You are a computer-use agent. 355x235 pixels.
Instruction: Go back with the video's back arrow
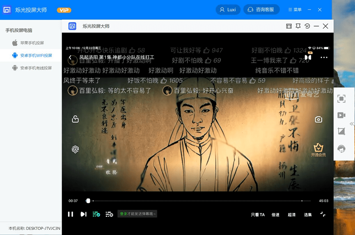click(x=70, y=57)
